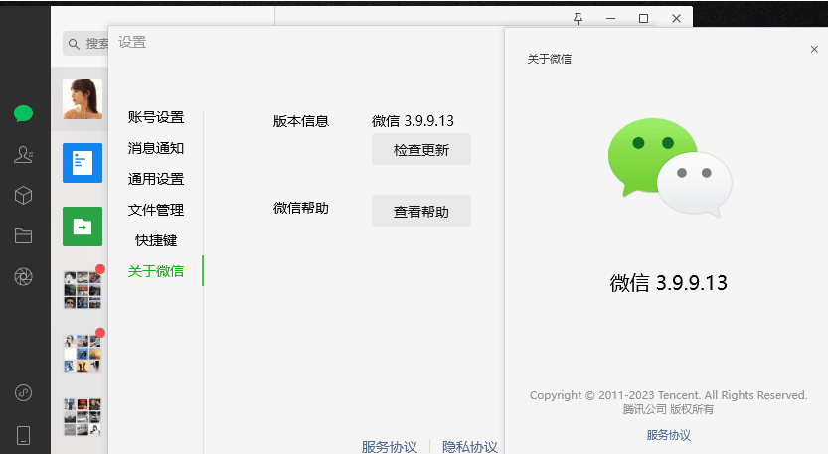Switch to the 账号设置 tab
Viewport: 828px width, 454px height.
pos(156,117)
